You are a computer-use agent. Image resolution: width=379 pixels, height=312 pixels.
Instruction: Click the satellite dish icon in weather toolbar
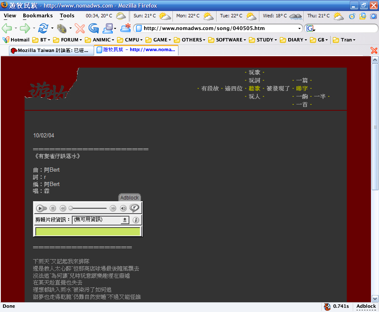(352, 16)
